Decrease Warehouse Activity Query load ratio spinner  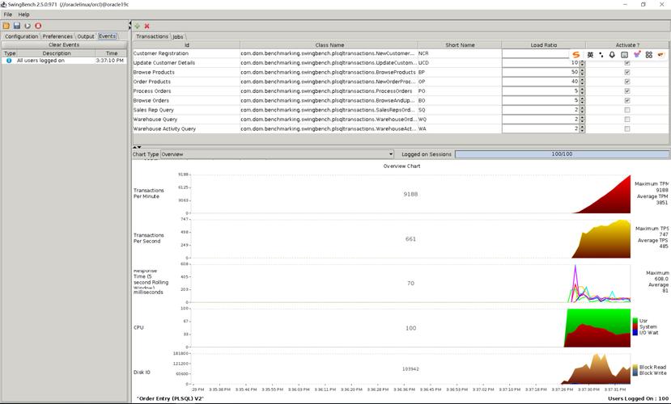coord(582,131)
